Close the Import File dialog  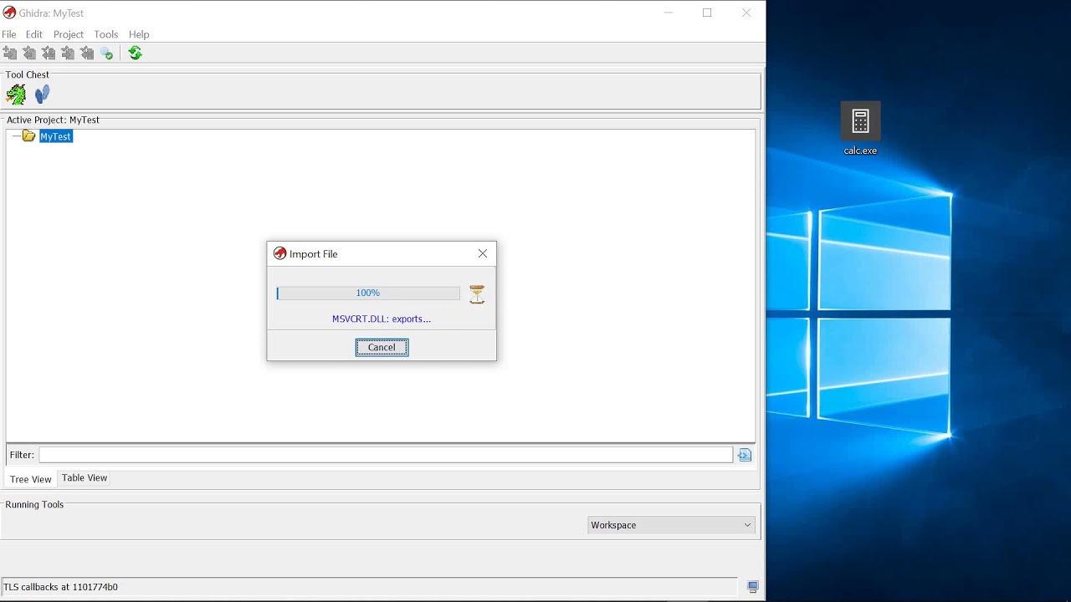[483, 253]
